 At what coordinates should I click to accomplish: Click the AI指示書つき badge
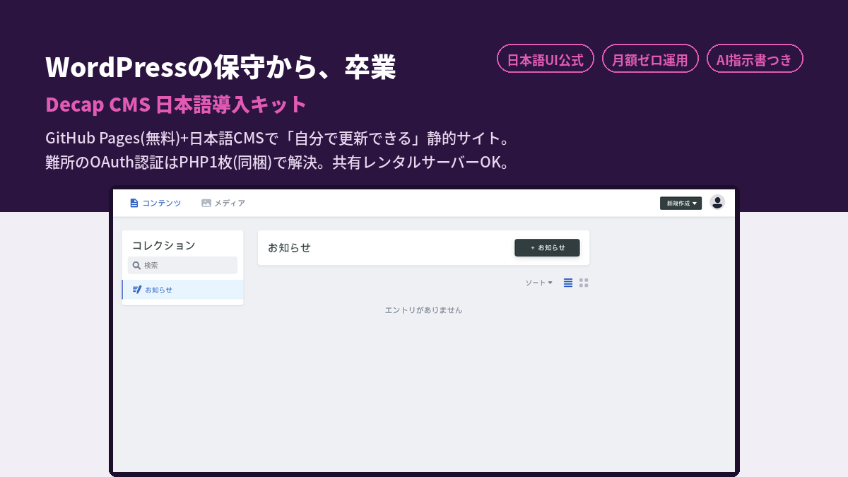click(755, 59)
